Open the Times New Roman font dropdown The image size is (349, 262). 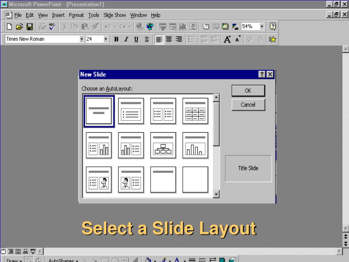click(x=82, y=39)
